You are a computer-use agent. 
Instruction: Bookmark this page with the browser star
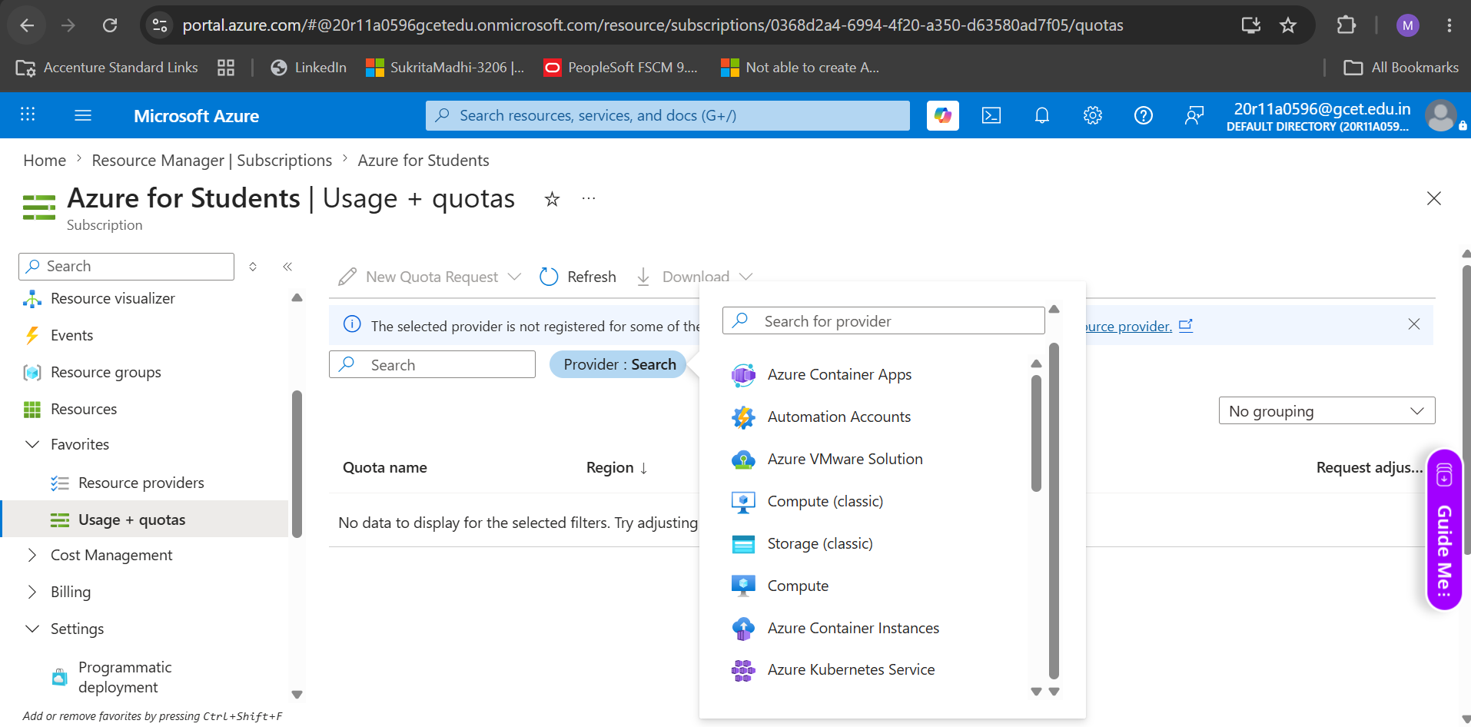[1288, 25]
